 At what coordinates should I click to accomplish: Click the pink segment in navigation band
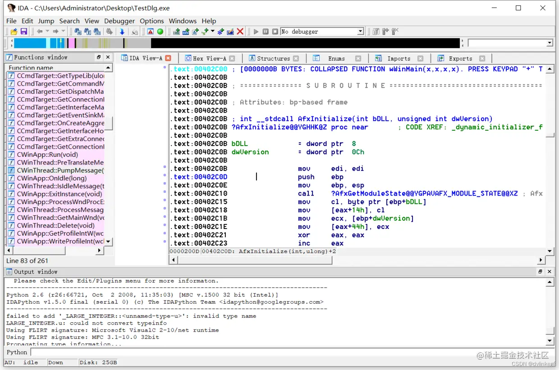click(71, 43)
